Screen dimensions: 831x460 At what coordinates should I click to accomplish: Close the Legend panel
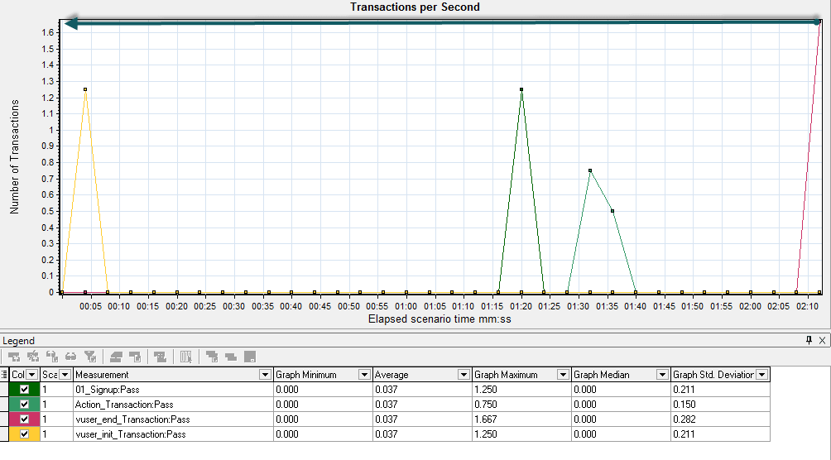point(822,340)
